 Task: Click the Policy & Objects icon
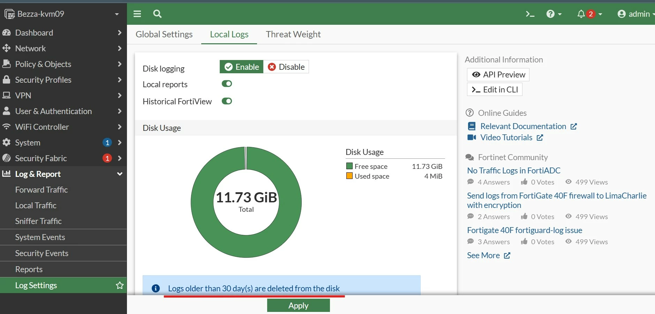(6, 64)
